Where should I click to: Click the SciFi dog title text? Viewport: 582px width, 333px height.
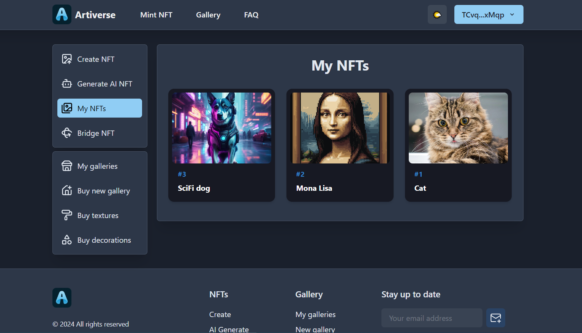point(194,188)
